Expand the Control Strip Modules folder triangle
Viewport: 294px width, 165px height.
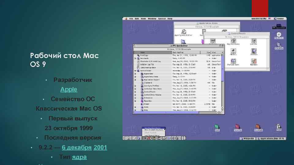[135, 95]
